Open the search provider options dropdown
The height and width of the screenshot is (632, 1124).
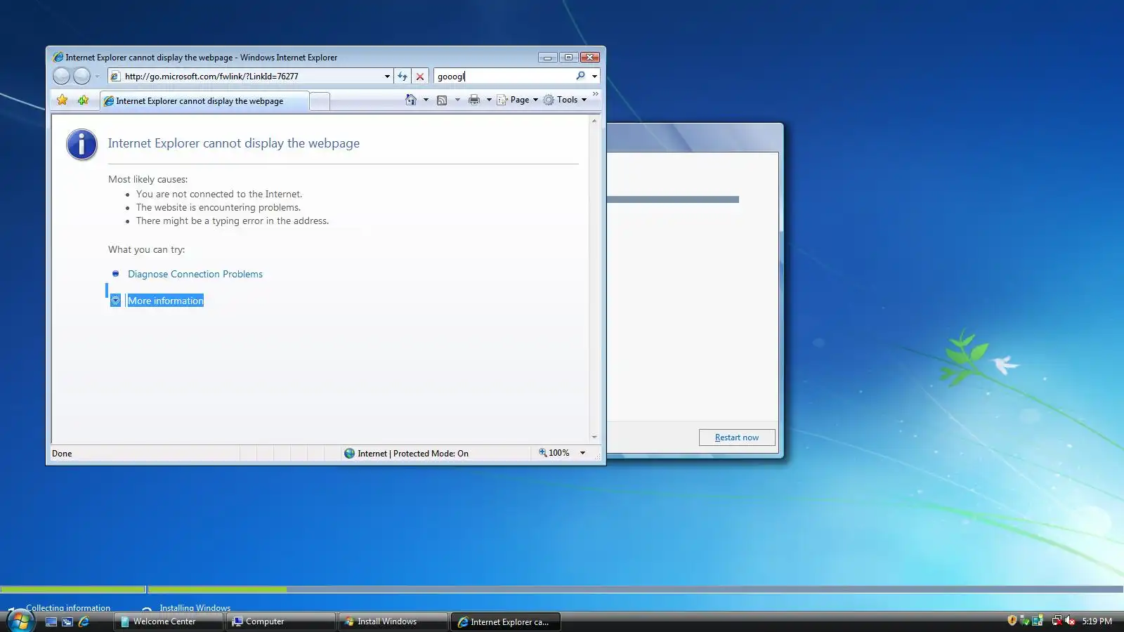(594, 76)
